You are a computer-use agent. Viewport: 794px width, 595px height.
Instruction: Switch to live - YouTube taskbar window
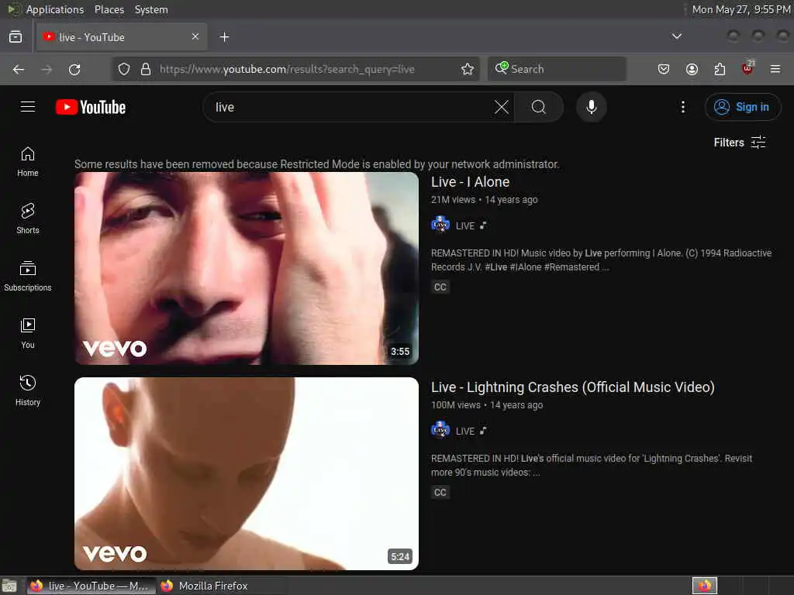[x=90, y=586]
